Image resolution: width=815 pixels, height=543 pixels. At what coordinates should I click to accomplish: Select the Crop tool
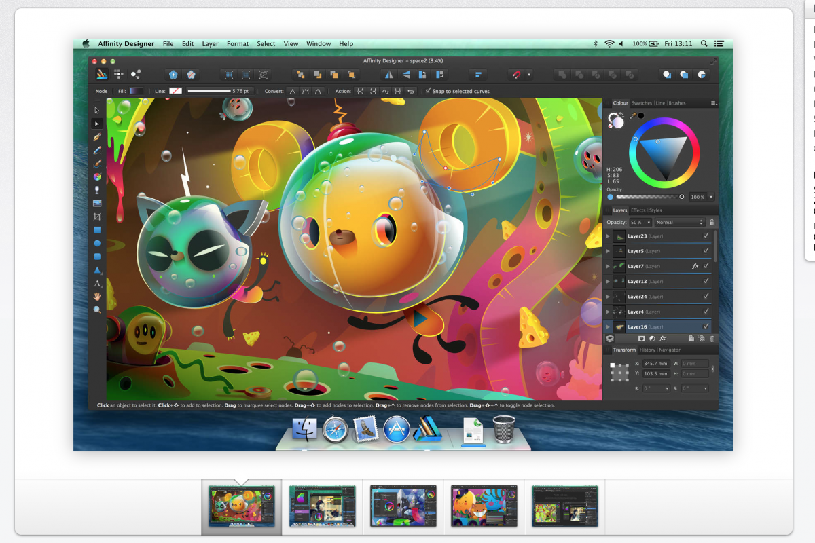pyautogui.click(x=97, y=217)
